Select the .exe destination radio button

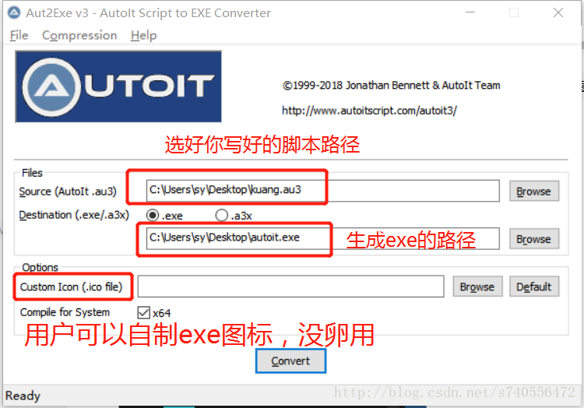[153, 215]
